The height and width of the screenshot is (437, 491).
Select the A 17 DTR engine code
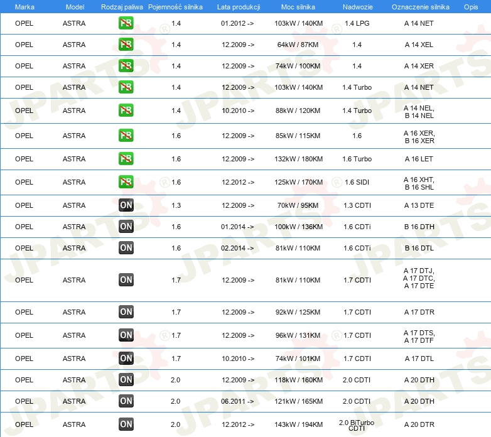point(419,312)
